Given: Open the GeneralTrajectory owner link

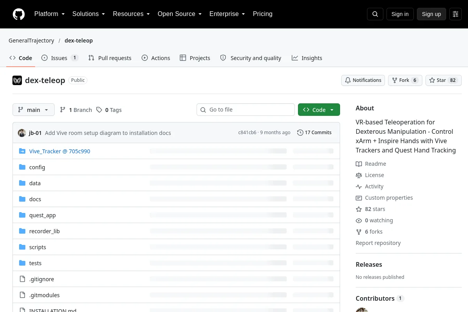Looking at the screenshot, I should (x=32, y=41).
